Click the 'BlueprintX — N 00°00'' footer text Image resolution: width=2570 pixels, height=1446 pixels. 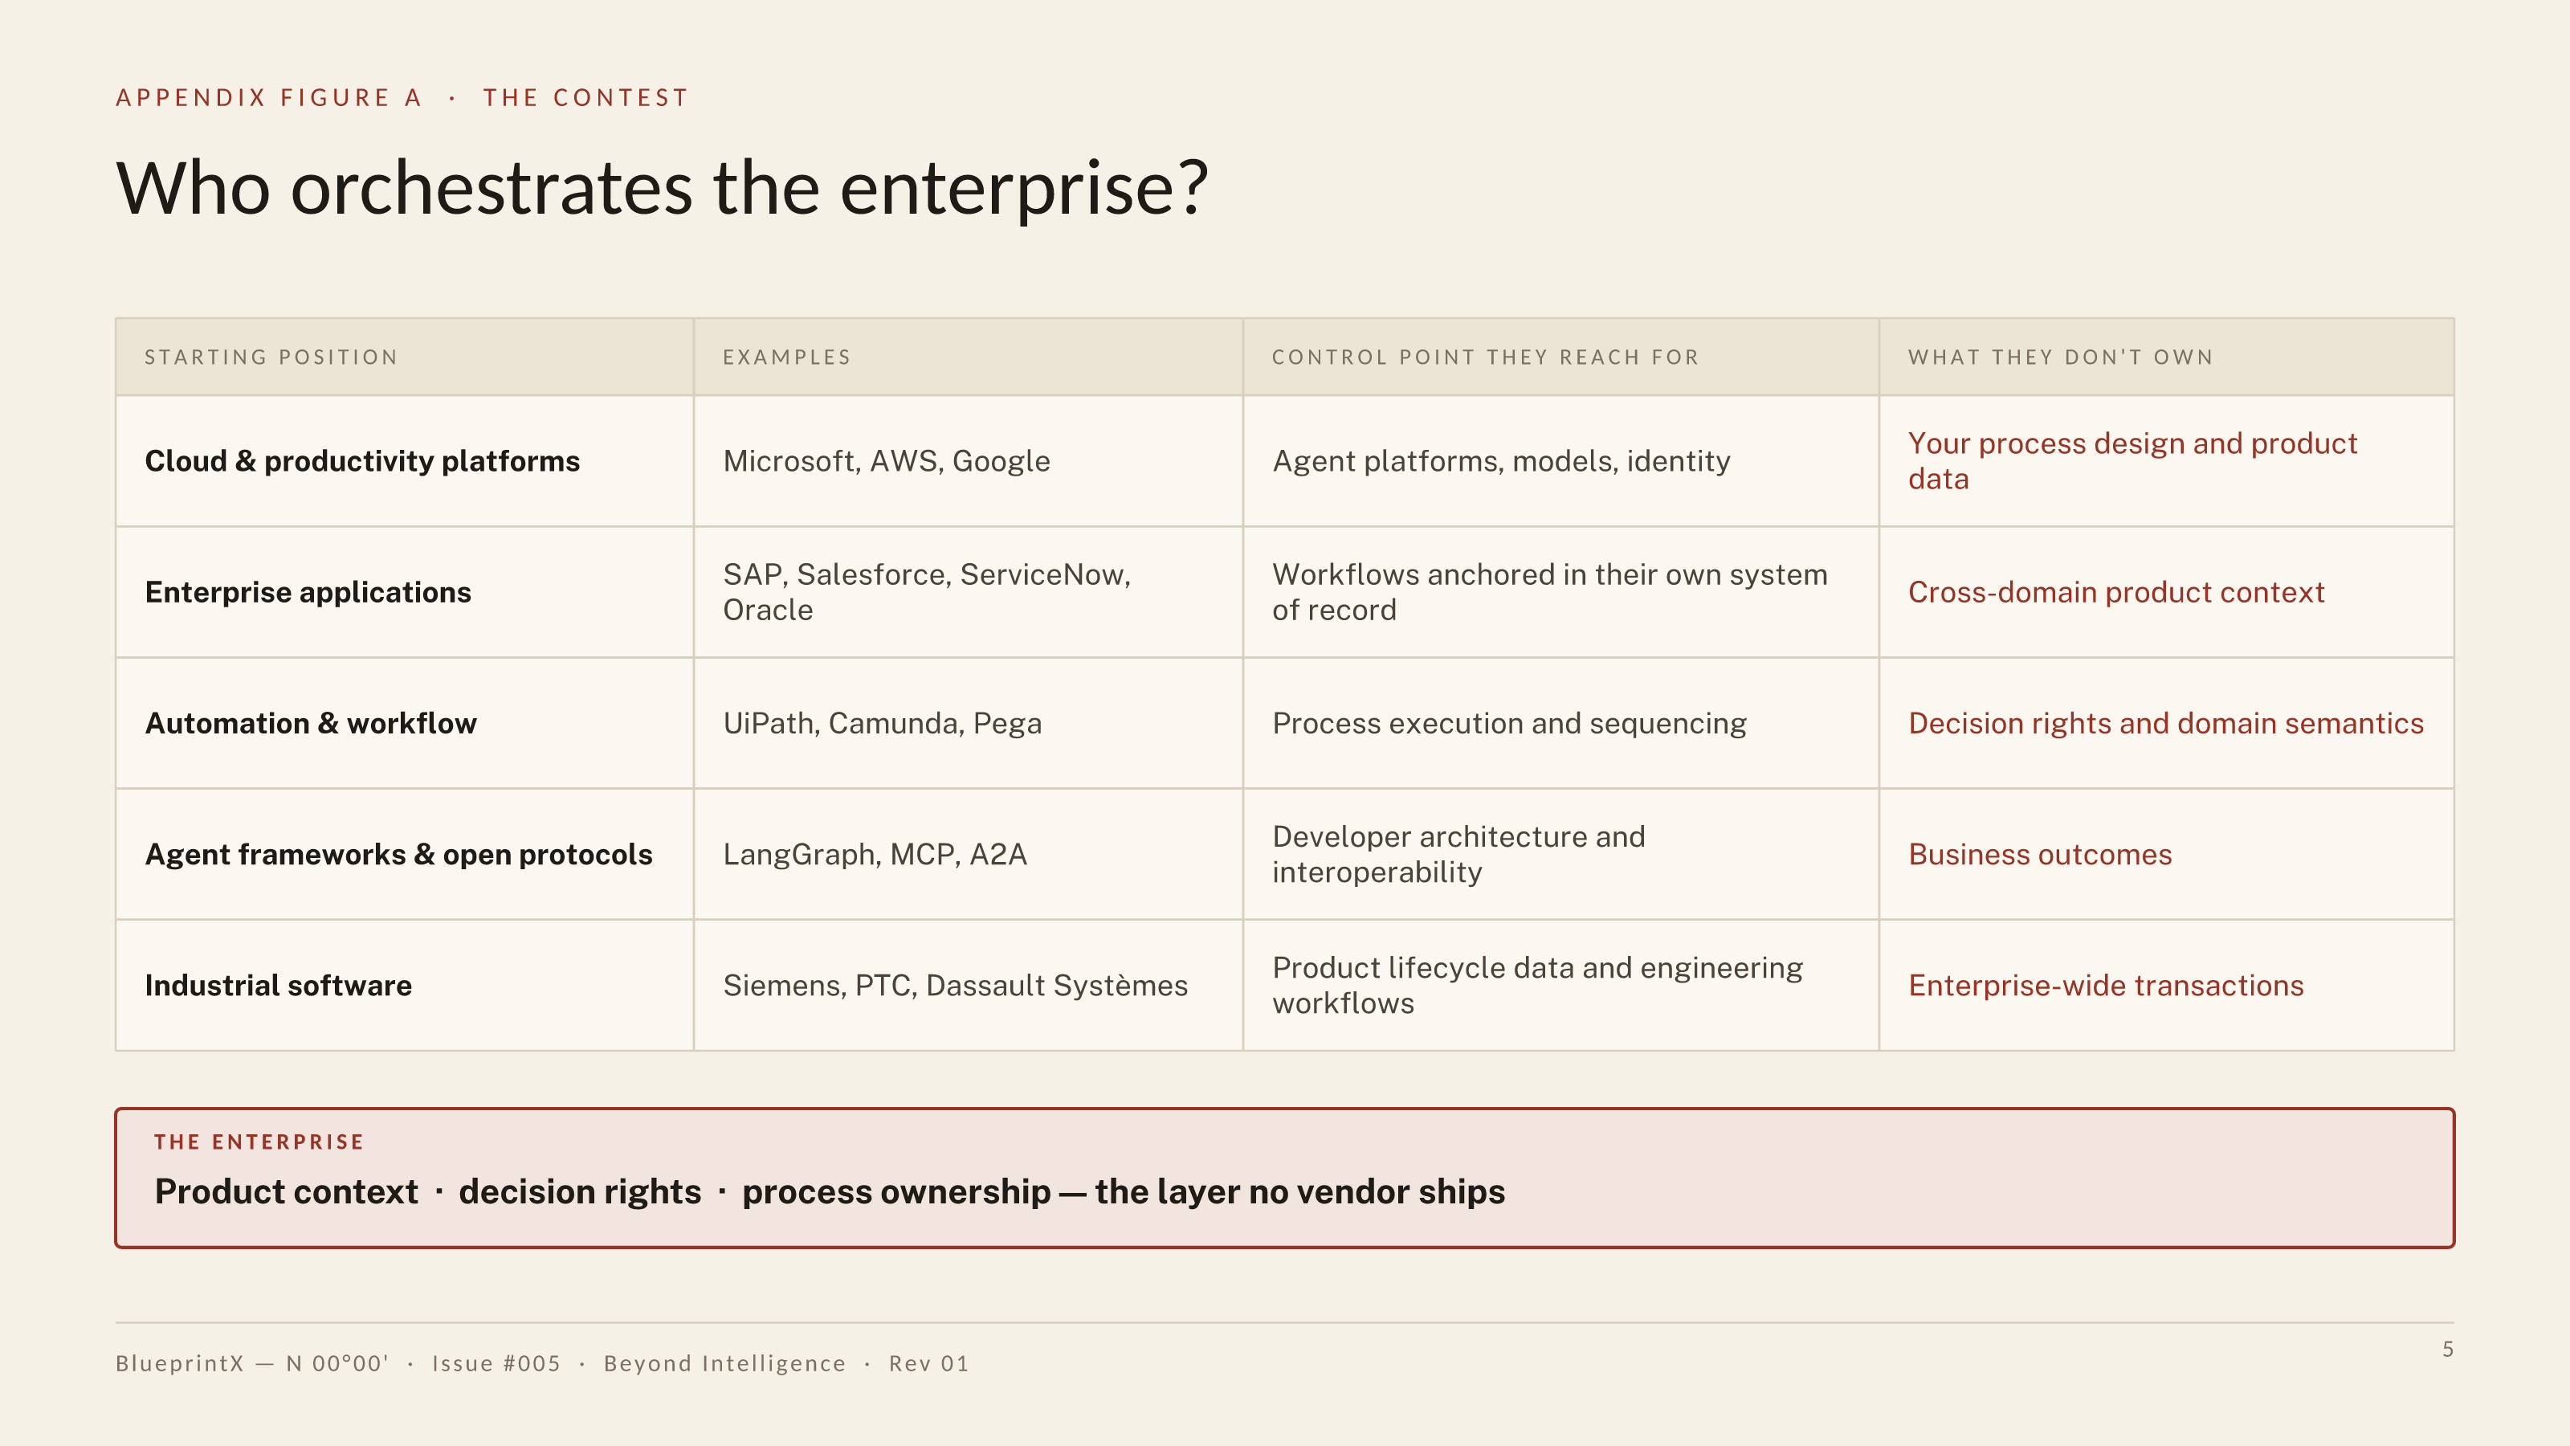(x=252, y=1363)
